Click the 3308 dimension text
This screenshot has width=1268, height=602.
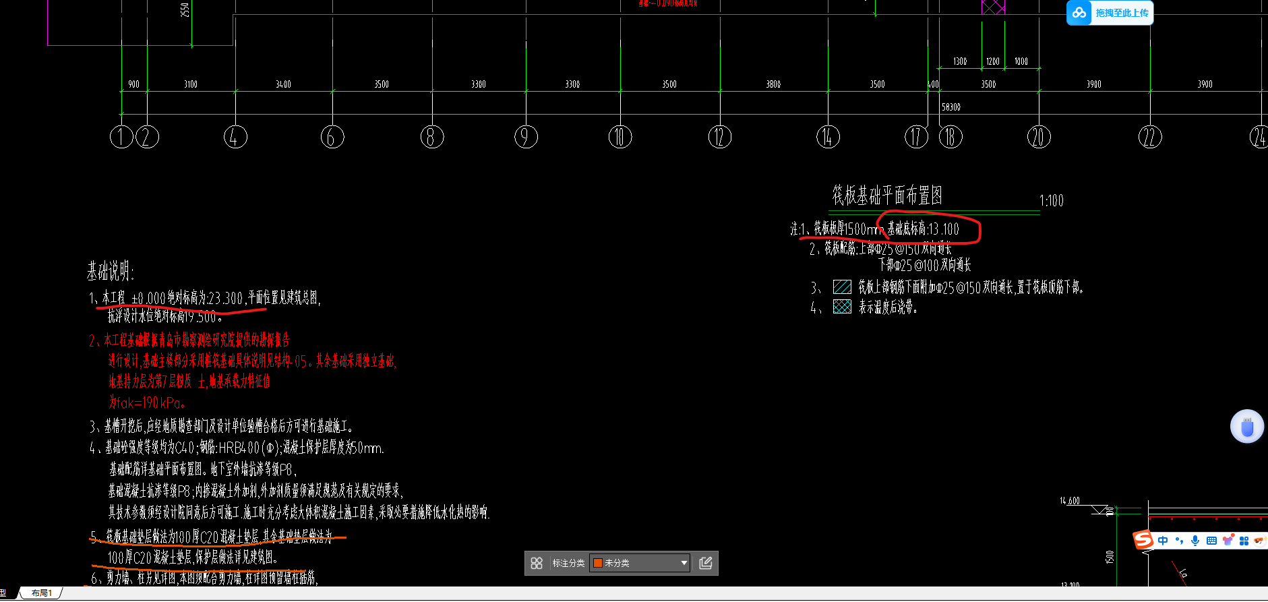pos(572,84)
